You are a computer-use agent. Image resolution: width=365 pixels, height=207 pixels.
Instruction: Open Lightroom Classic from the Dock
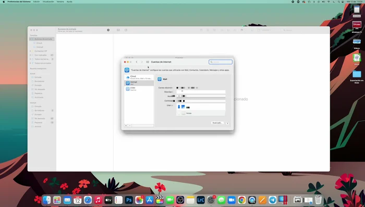point(201,200)
